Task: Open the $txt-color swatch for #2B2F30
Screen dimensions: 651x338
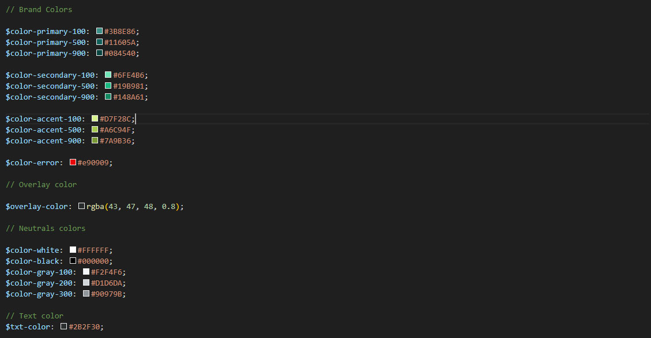Action: [64, 326]
